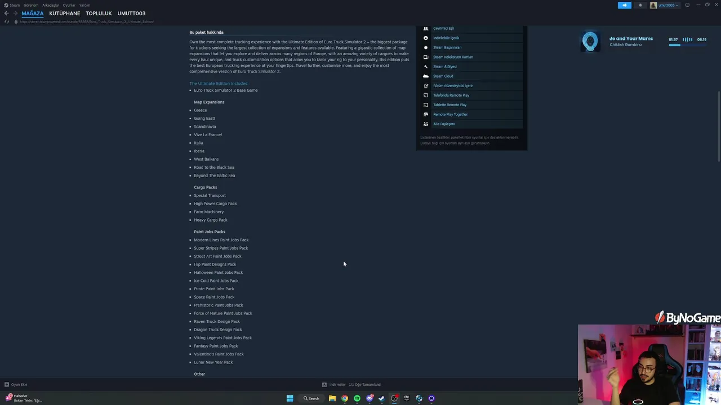The width and height of the screenshot is (721, 405).
Task: Click 'The Ultimate Edition Includes:' heading
Action: coord(219,83)
